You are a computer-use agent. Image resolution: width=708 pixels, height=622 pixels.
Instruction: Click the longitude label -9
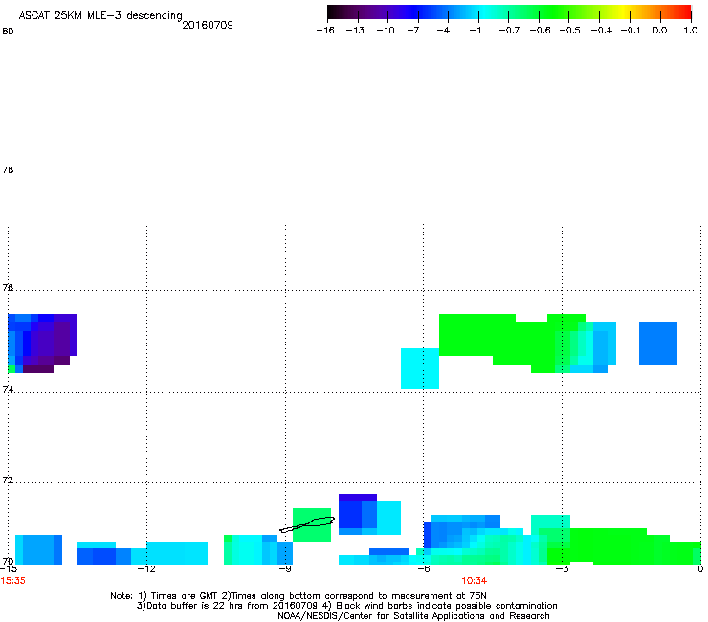click(285, 569)
